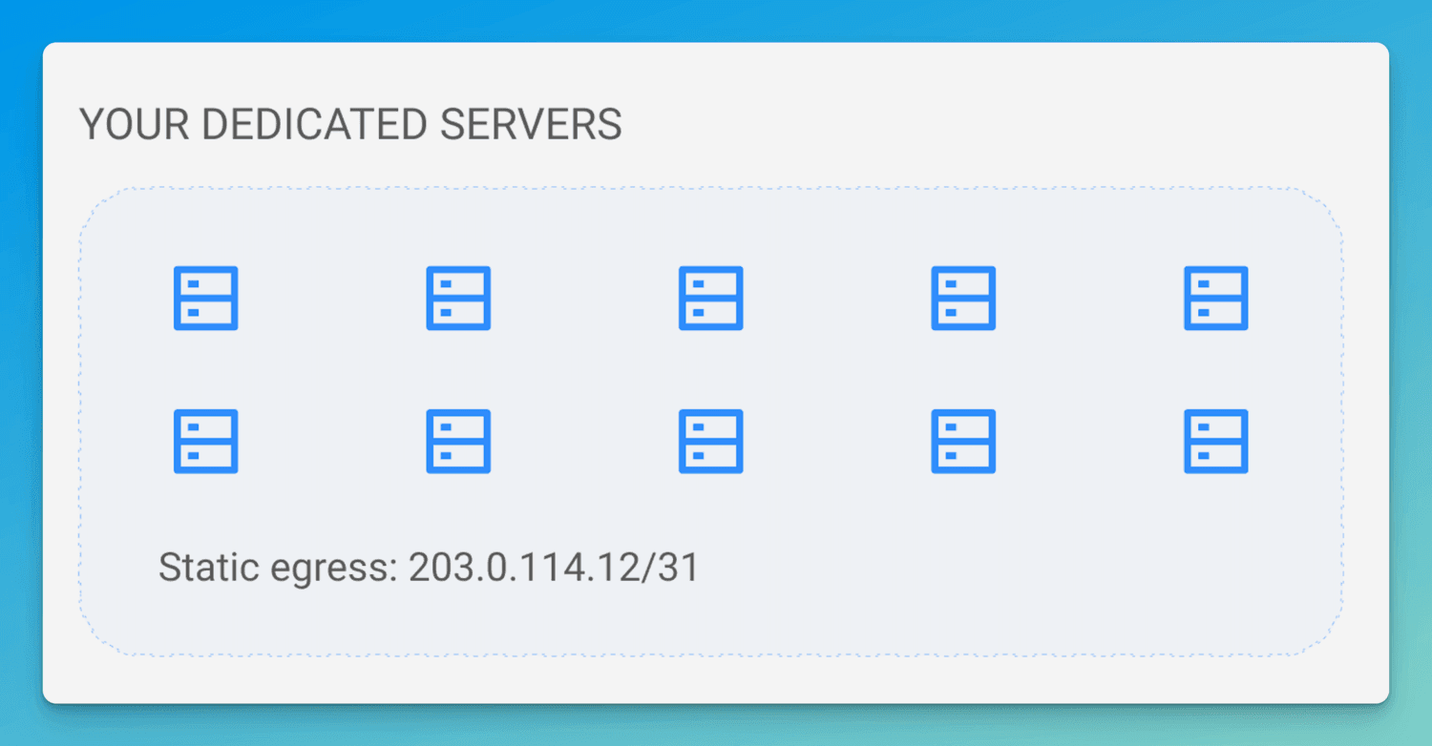The width and height of the screenshot is (1432, 746).
Task: Click the first server icon in the bottom row
Action: [x=205, y=441]
